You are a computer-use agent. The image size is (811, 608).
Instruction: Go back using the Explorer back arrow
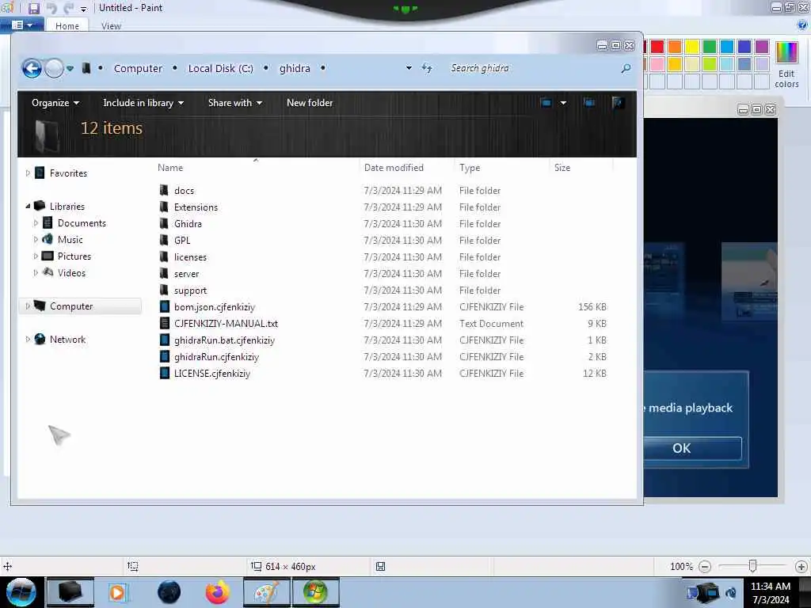pyautogui.click(x=32, y=68)
